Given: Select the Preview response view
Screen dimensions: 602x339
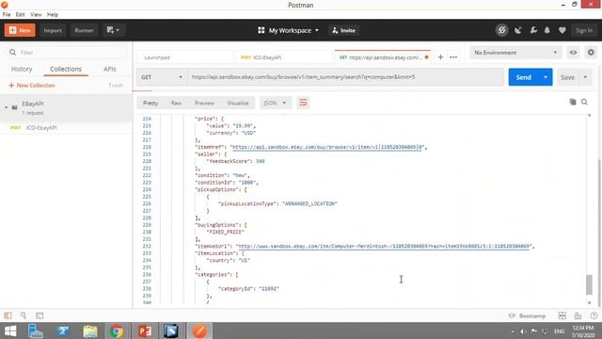Looking at the screenshot, I should [x=204, y=103].
